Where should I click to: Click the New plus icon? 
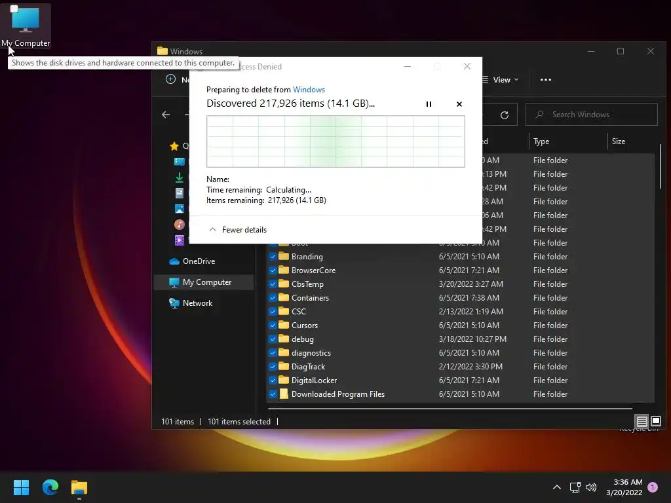tap(171, 79)
